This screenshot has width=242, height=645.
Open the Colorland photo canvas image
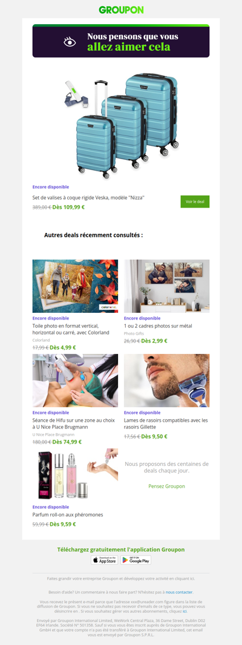click(75, 286)
